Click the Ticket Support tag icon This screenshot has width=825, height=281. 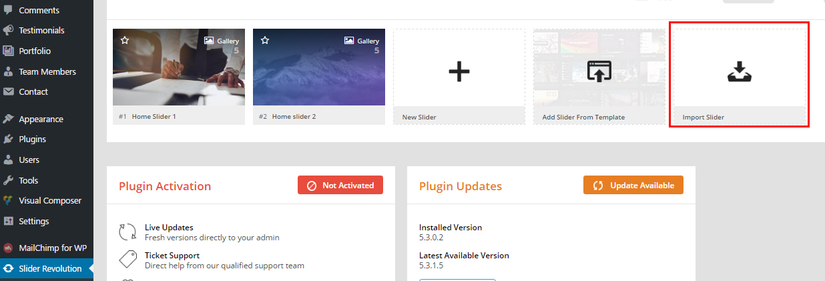point(127,260)
